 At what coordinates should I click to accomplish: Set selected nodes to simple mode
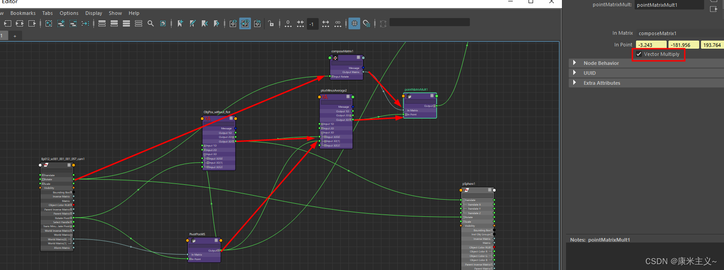[102, 23]
